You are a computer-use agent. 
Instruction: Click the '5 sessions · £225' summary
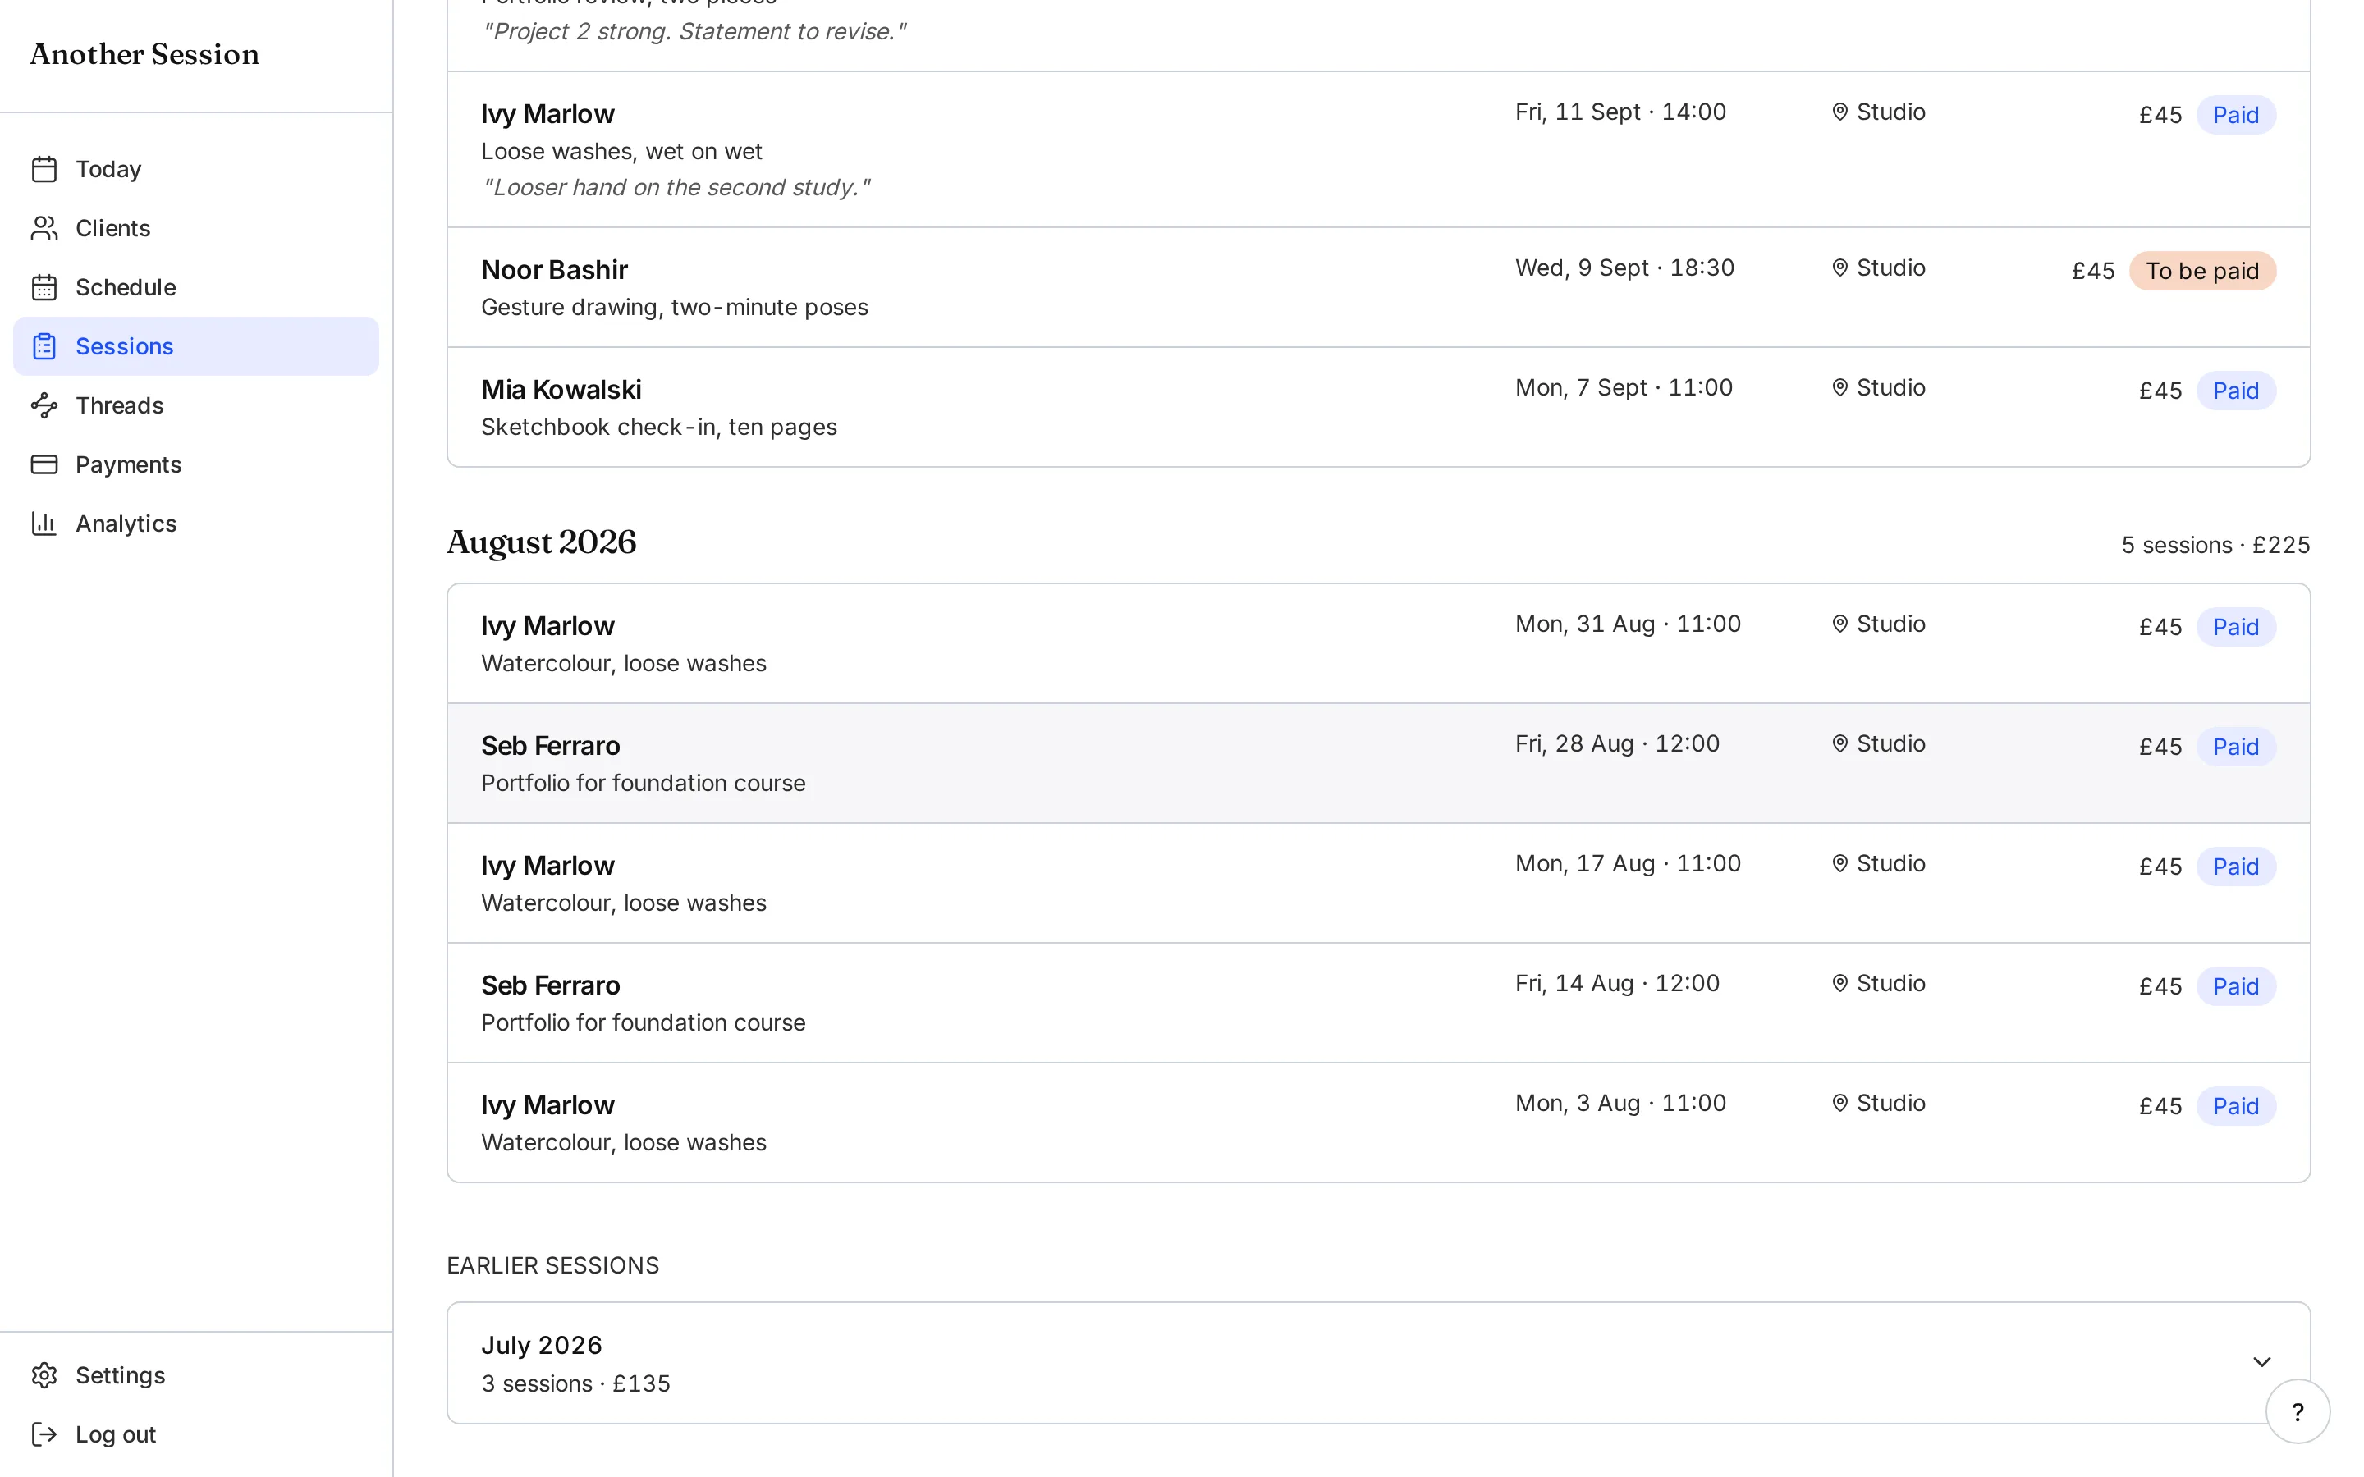[2215, 545]
